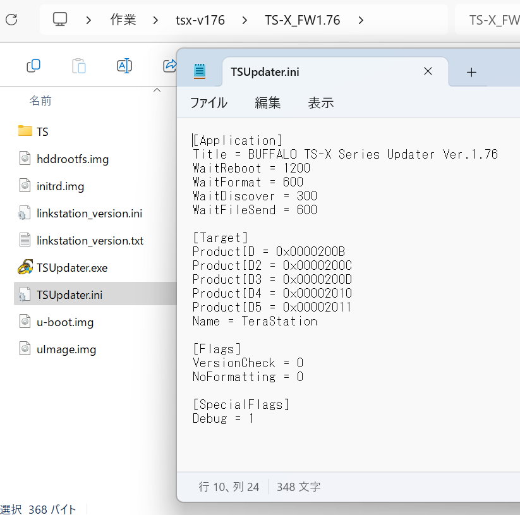Click the Notepad app icon
Screen dimensions: 520x515
200,71
